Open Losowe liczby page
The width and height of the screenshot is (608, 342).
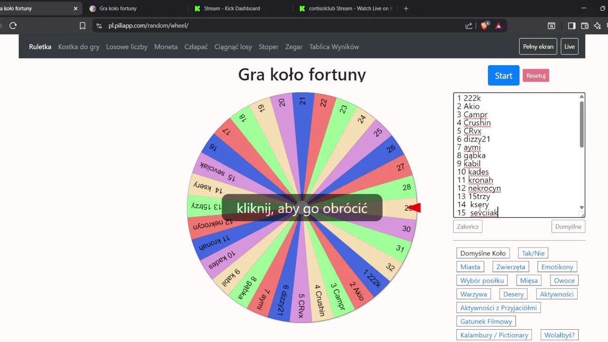pos(127,47)
